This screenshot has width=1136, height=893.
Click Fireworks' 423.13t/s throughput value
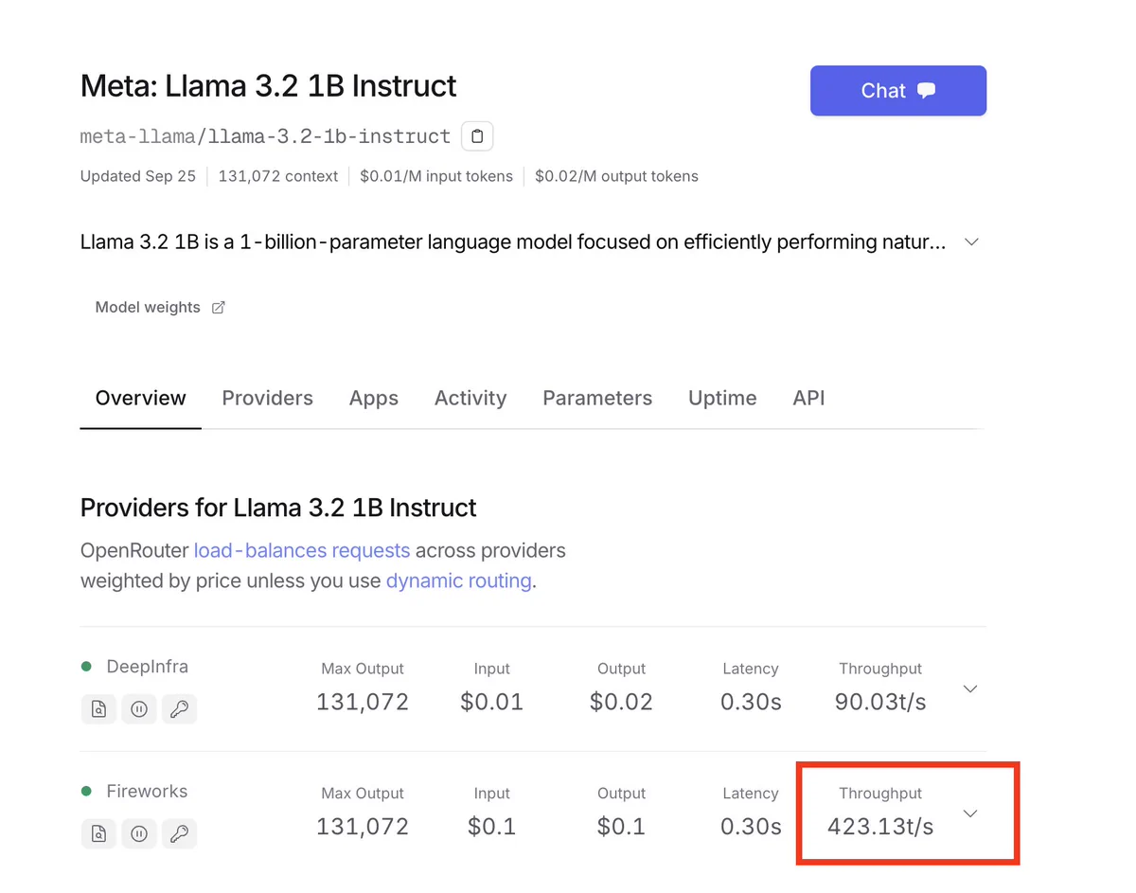(x=880, y=827)
